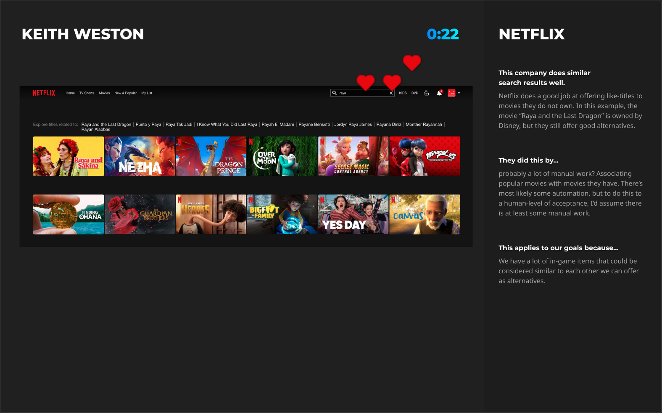Viewport: 662px width, 413px height.
Task: Click the 'Explore titles related to:' label
Action: 55,125
